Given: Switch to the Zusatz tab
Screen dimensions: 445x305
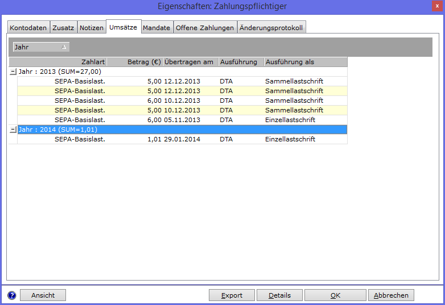Looking at the screenshot, I should click(x=63, y=28).
